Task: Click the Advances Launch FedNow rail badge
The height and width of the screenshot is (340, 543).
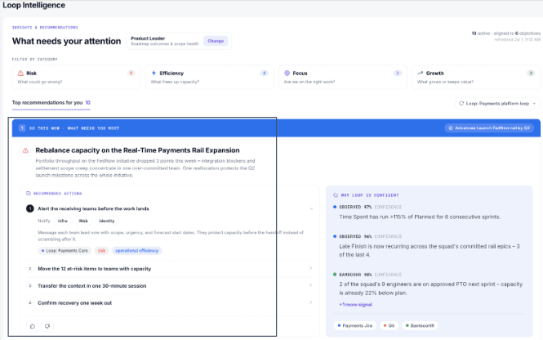Action: coord(489,127)
